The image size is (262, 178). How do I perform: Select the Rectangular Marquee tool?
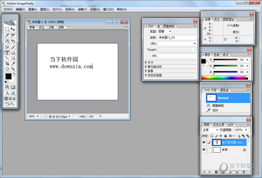tap(7, 29)
